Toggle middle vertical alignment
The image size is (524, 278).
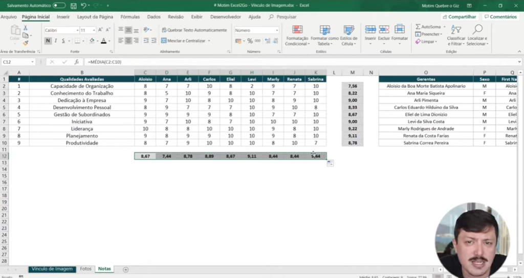pos(128,30)
